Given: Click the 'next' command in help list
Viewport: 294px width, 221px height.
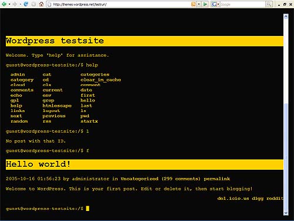Looking at the screenshot, I should [x=16, y=116].
